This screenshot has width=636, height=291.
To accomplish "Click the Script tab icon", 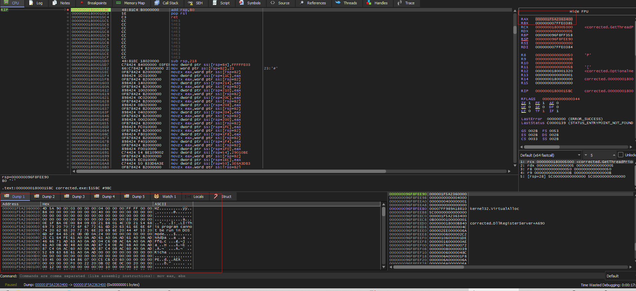I will coord(215,3).
